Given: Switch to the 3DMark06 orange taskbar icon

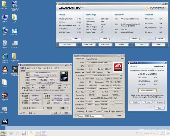Looking at the screenshot, I should 31,133.
